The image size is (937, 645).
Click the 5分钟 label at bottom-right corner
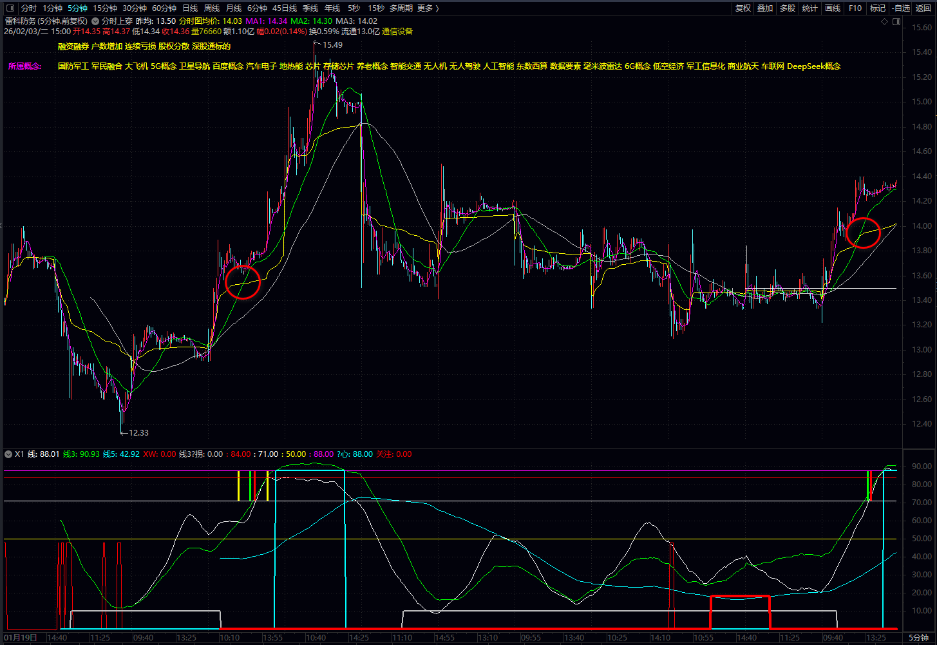tap(918, 638)
